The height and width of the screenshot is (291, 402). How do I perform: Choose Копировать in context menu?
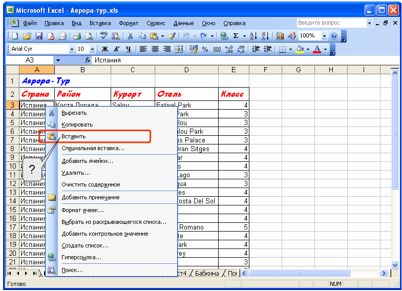pyautogui.click(x=112, y=124)
